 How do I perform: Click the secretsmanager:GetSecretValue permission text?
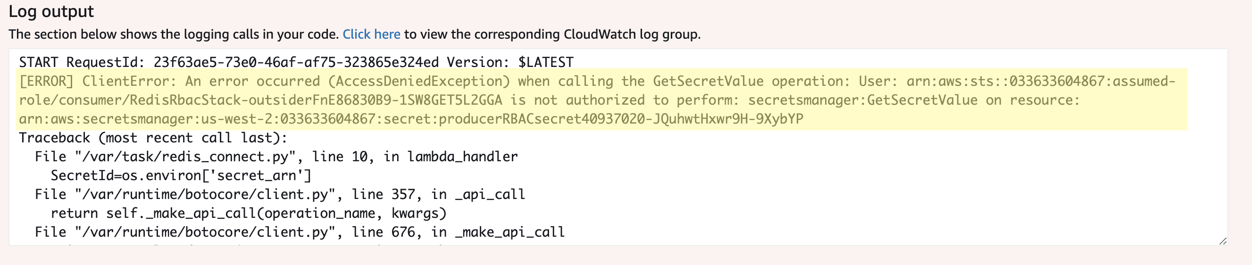863,100
